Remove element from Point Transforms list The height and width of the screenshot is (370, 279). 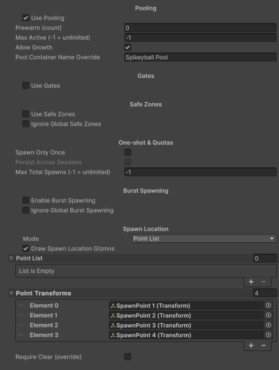point(263,345)
